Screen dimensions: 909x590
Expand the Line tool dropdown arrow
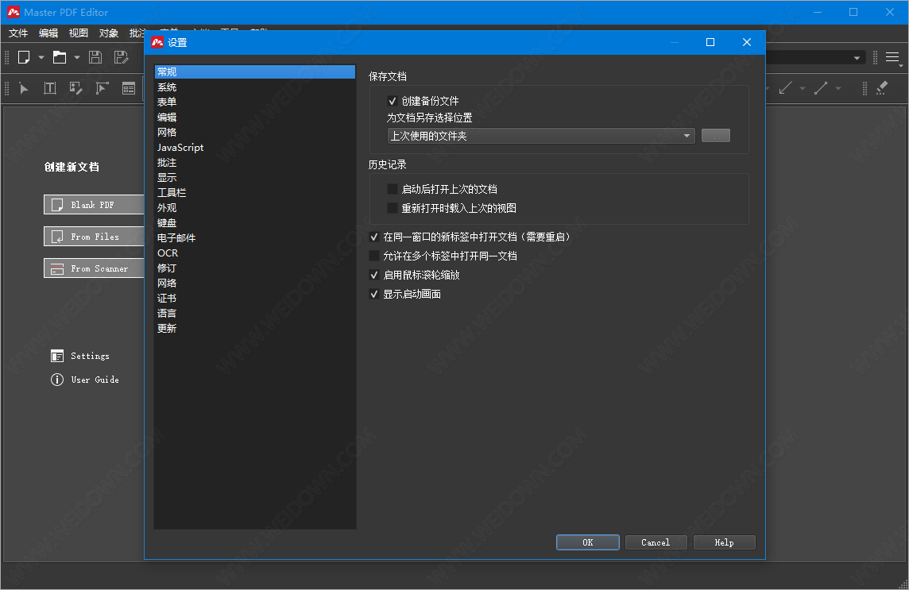[837, 89]
